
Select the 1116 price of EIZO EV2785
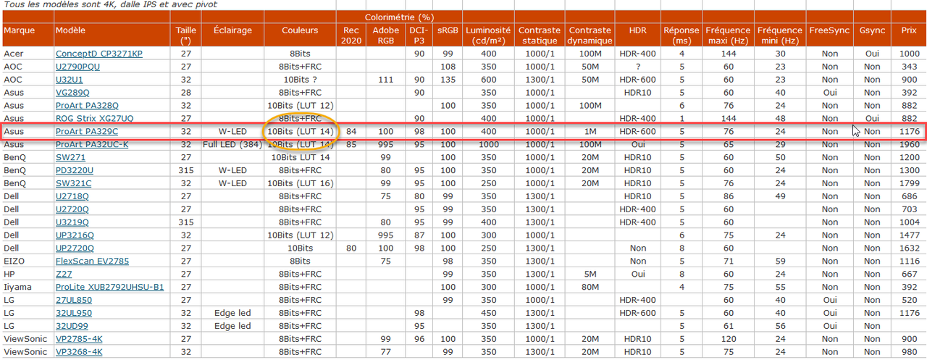[x=909, y=261]
